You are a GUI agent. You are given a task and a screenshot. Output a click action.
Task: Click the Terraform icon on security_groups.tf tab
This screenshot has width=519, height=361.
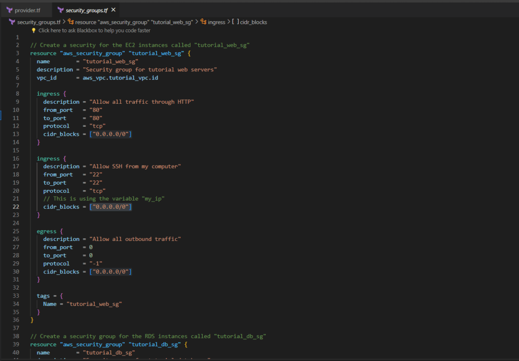click(60, 10)
